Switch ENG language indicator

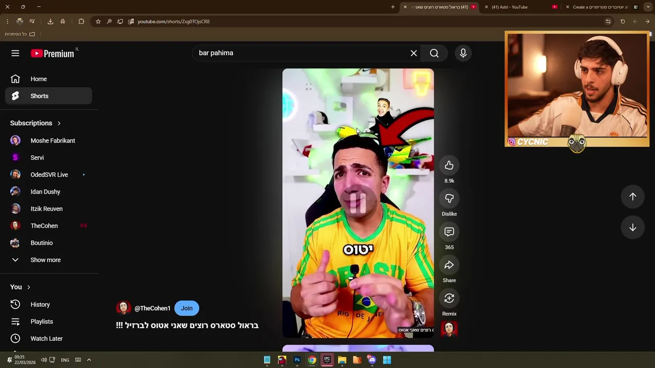65,360
